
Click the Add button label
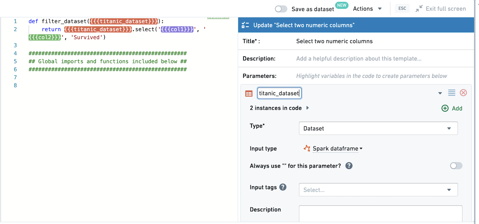457,108
